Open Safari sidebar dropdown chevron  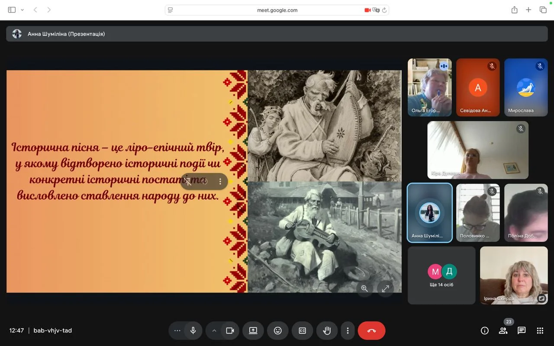(x=23, y=10)
